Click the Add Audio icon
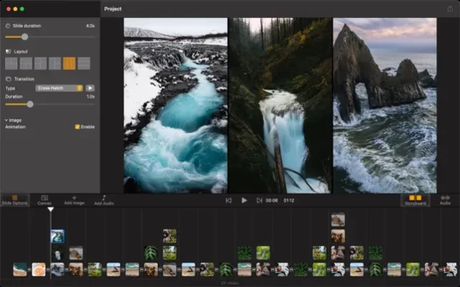460x287 pixels. point(103,199)
